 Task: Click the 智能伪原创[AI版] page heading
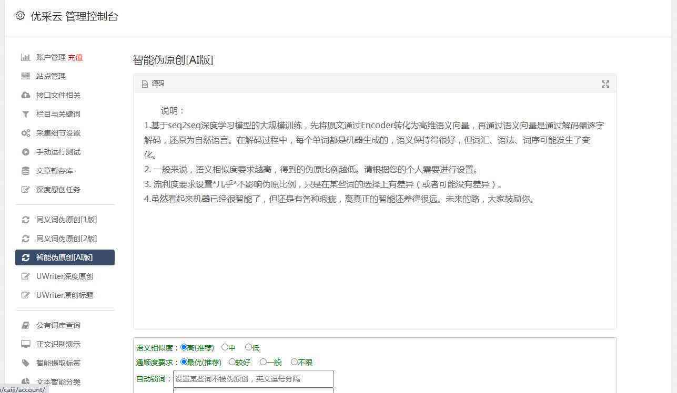pyautogui.click(x=173, y=60)
